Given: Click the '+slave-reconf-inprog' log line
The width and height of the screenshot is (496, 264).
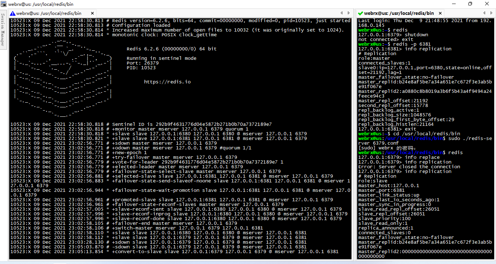Looking at the screenshot, I should [179, 214].
